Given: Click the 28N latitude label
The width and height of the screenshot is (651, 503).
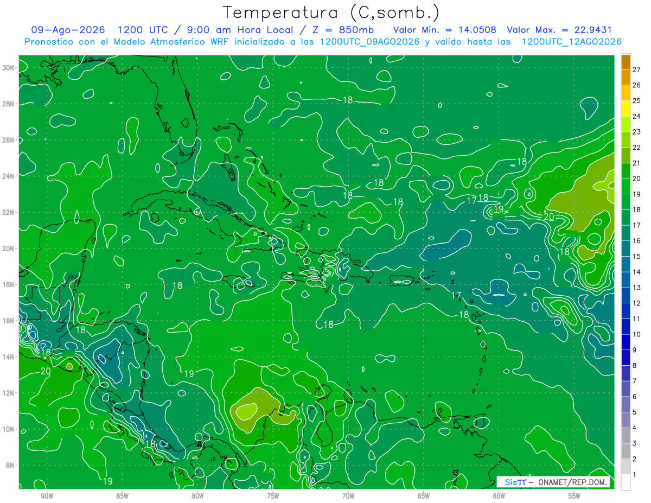Looking at the screenshot, I should tap(8, 104).
